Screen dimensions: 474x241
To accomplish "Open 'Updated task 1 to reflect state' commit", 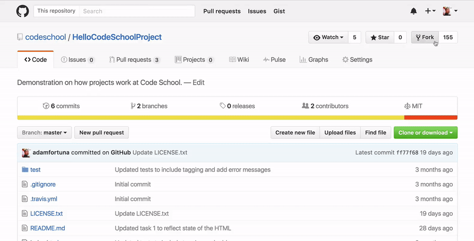I will pyautogui.click(x=173, y=228).
